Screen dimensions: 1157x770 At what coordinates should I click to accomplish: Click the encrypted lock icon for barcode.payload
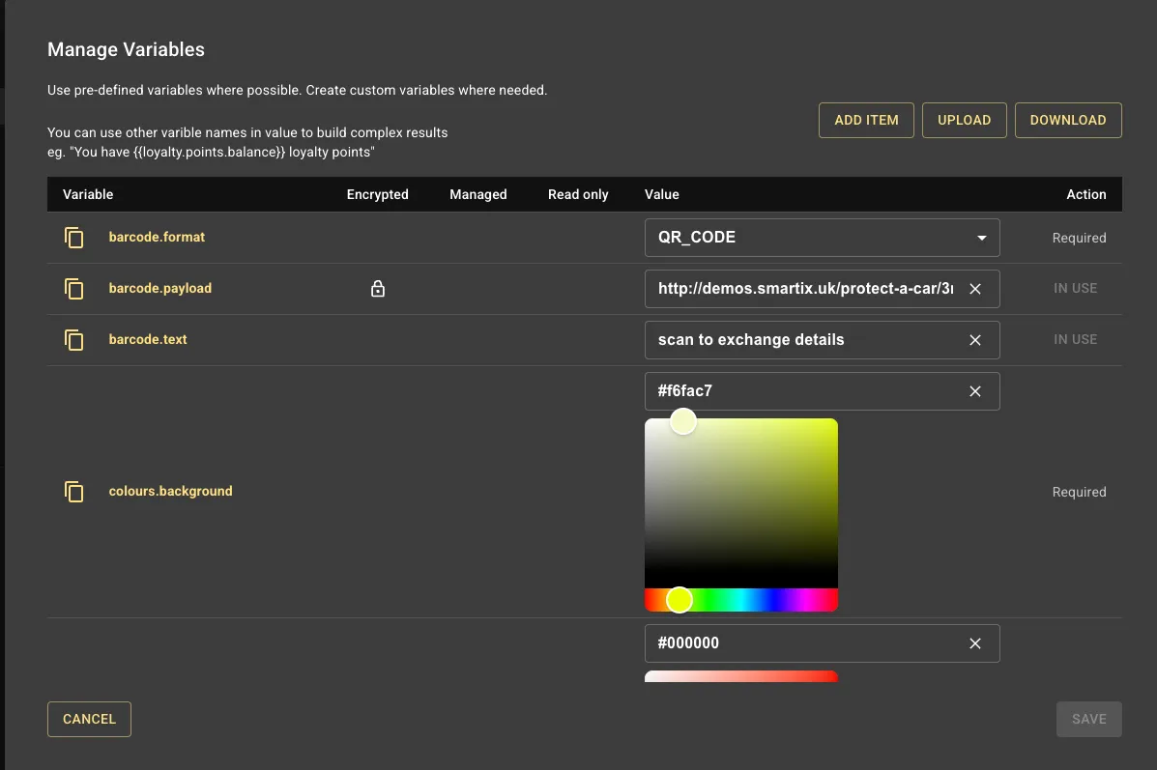[378, 288]
